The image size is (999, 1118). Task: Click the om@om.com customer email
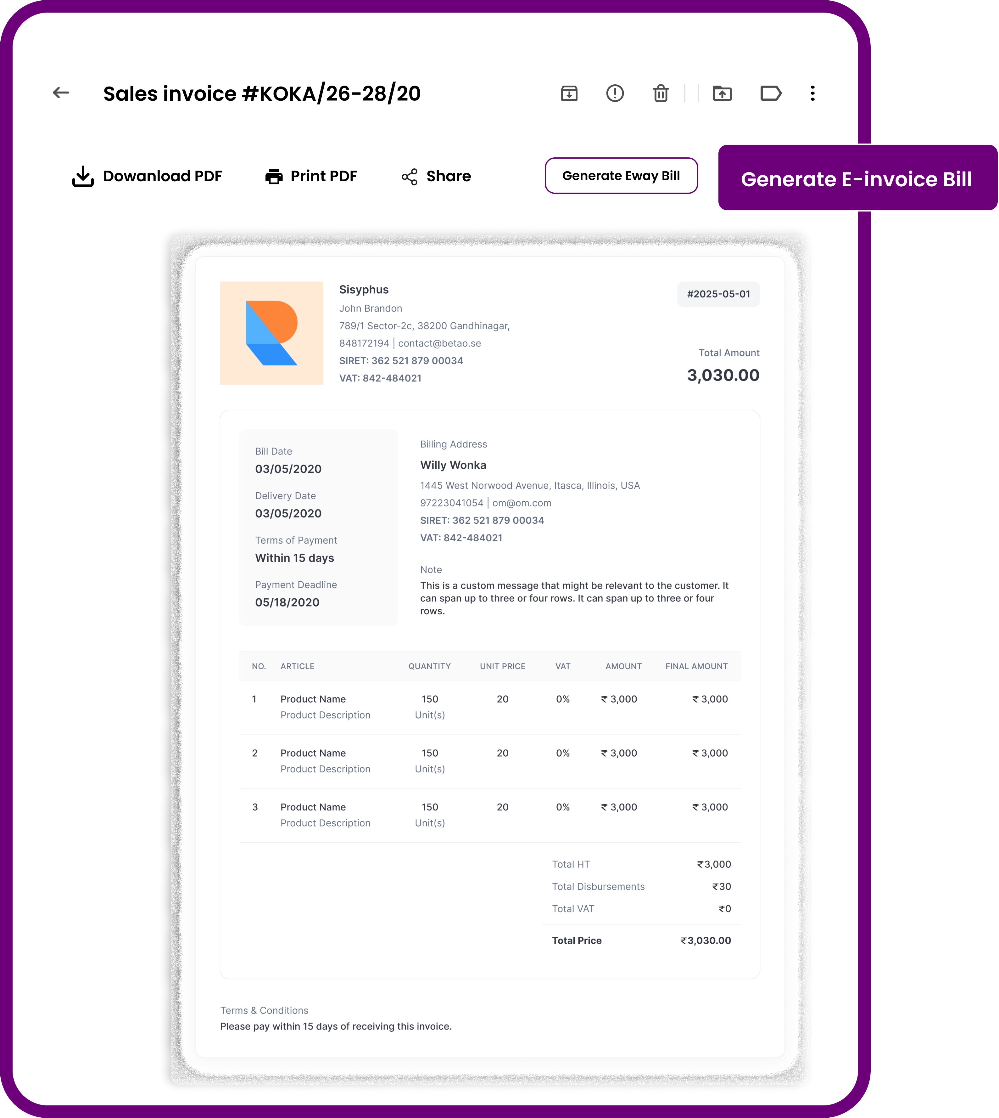click(522, 503)
